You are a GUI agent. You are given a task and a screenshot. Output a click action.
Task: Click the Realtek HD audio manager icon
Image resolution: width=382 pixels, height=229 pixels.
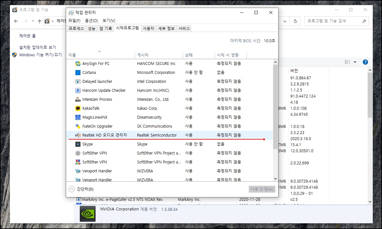(78, 135)
